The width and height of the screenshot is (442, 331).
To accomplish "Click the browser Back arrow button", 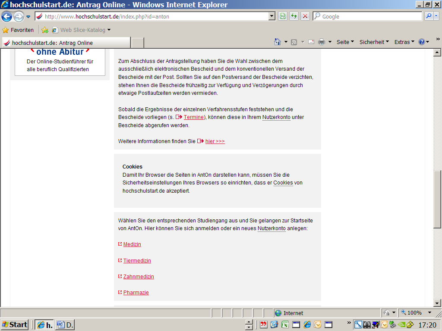I will (x=7, y=17).
